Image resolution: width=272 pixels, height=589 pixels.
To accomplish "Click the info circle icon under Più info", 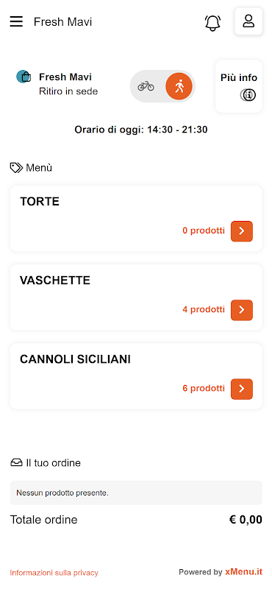I will [x=248, y=96].
